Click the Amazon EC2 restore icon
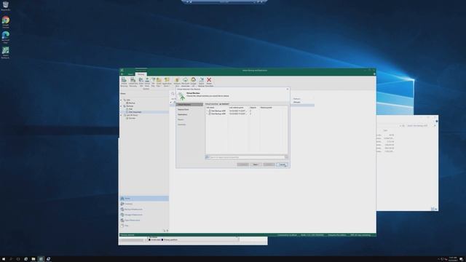This screenshot has width=466, height=262. coord(177,82)
